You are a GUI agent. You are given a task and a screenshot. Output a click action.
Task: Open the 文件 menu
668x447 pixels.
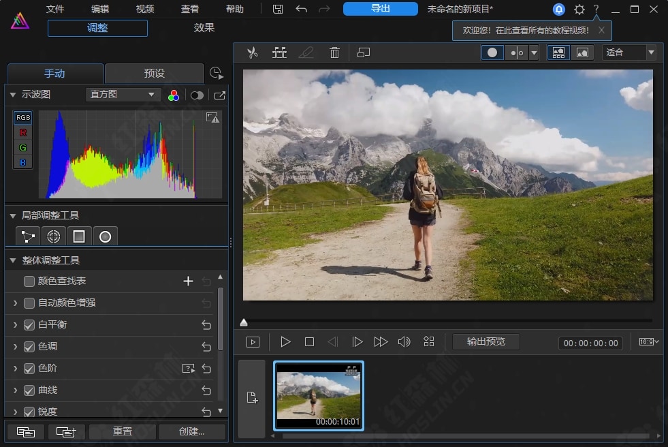55,10
